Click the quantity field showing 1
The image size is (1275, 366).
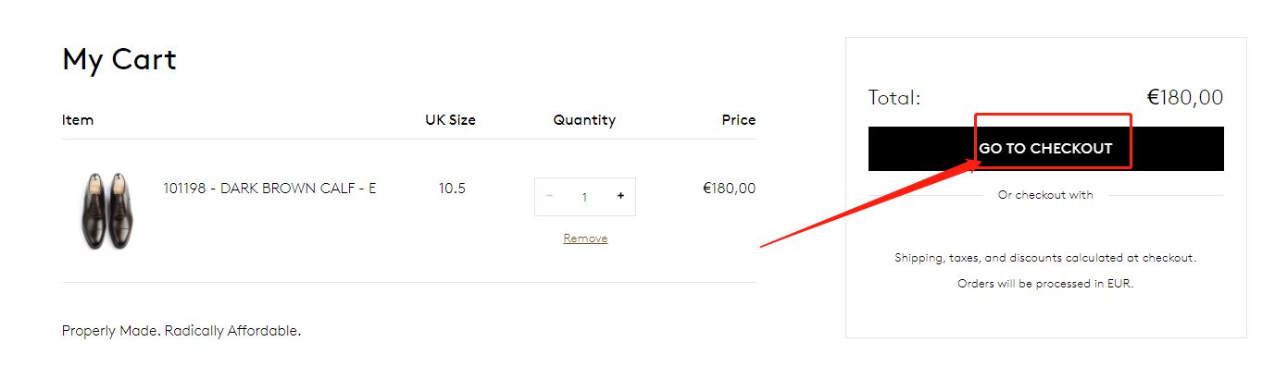[584, 197]
